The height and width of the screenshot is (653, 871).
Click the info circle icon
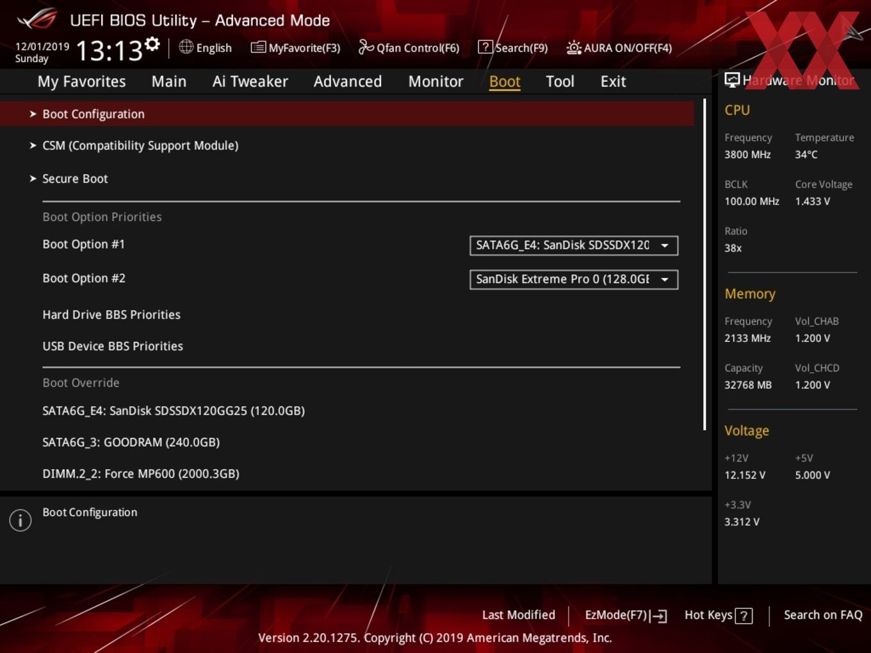(20, 520)
